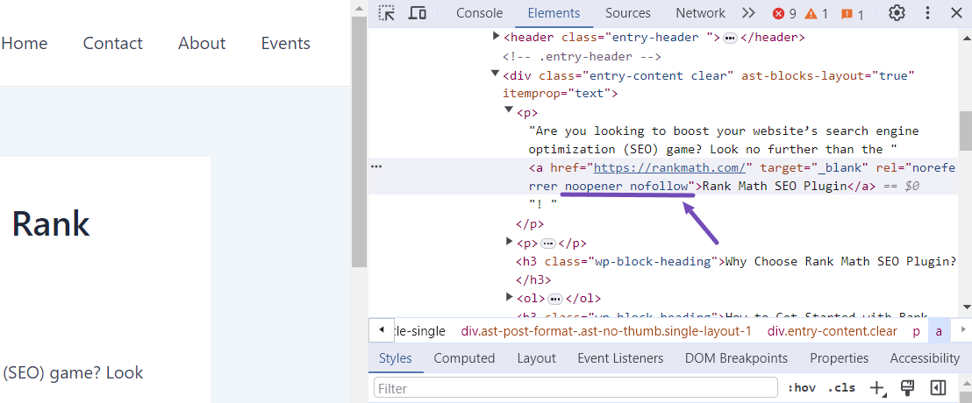Image resolution: width=972 pixels, height=403 pixels.
Task: Open the orange issues counter badge
Action: [853, 14]
